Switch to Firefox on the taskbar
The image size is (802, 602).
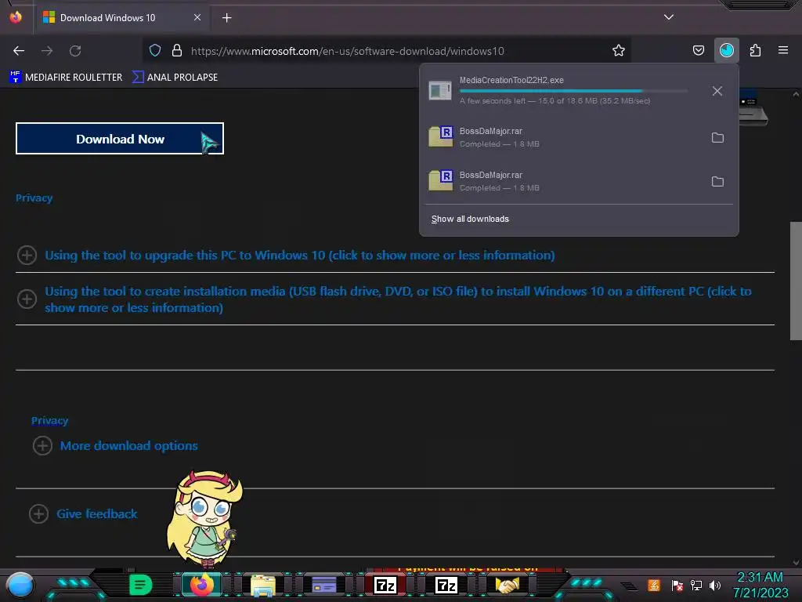[201, 585]
